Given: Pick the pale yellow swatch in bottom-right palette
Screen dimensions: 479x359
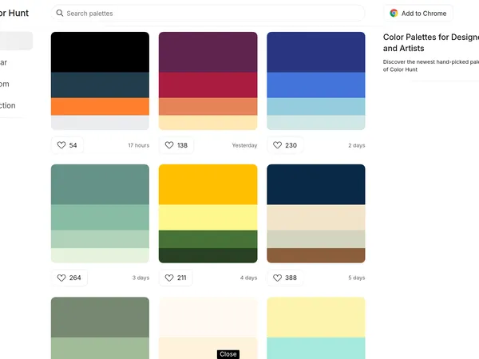Looking at the screenshot, I should coord(316,318).
